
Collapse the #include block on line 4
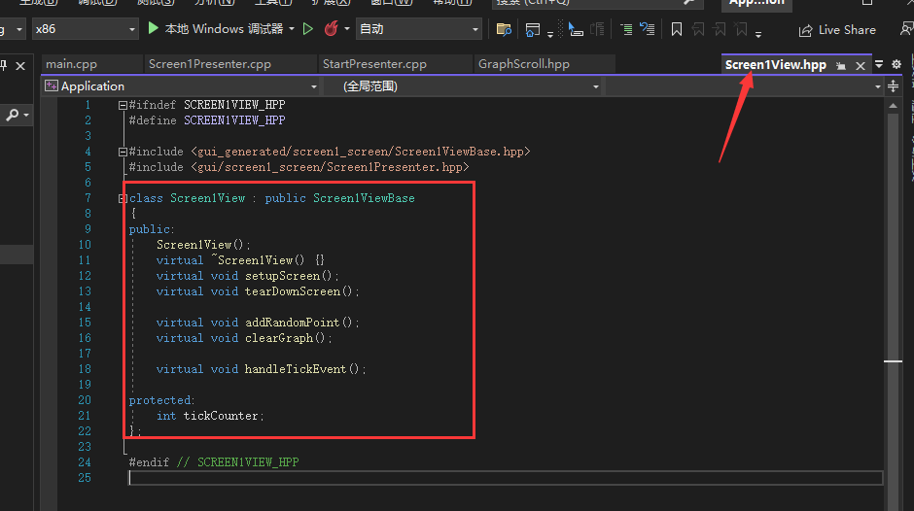(x=123, y=153)
